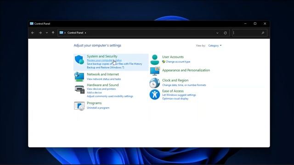This screenshot has width=294, height=165.
Task: Open Clock and Region clock icon
Action: 155,83
